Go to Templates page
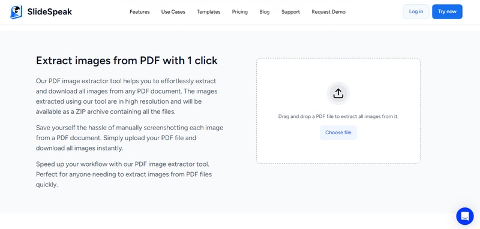Screen dimensions: 480x229 click(208, 12)
